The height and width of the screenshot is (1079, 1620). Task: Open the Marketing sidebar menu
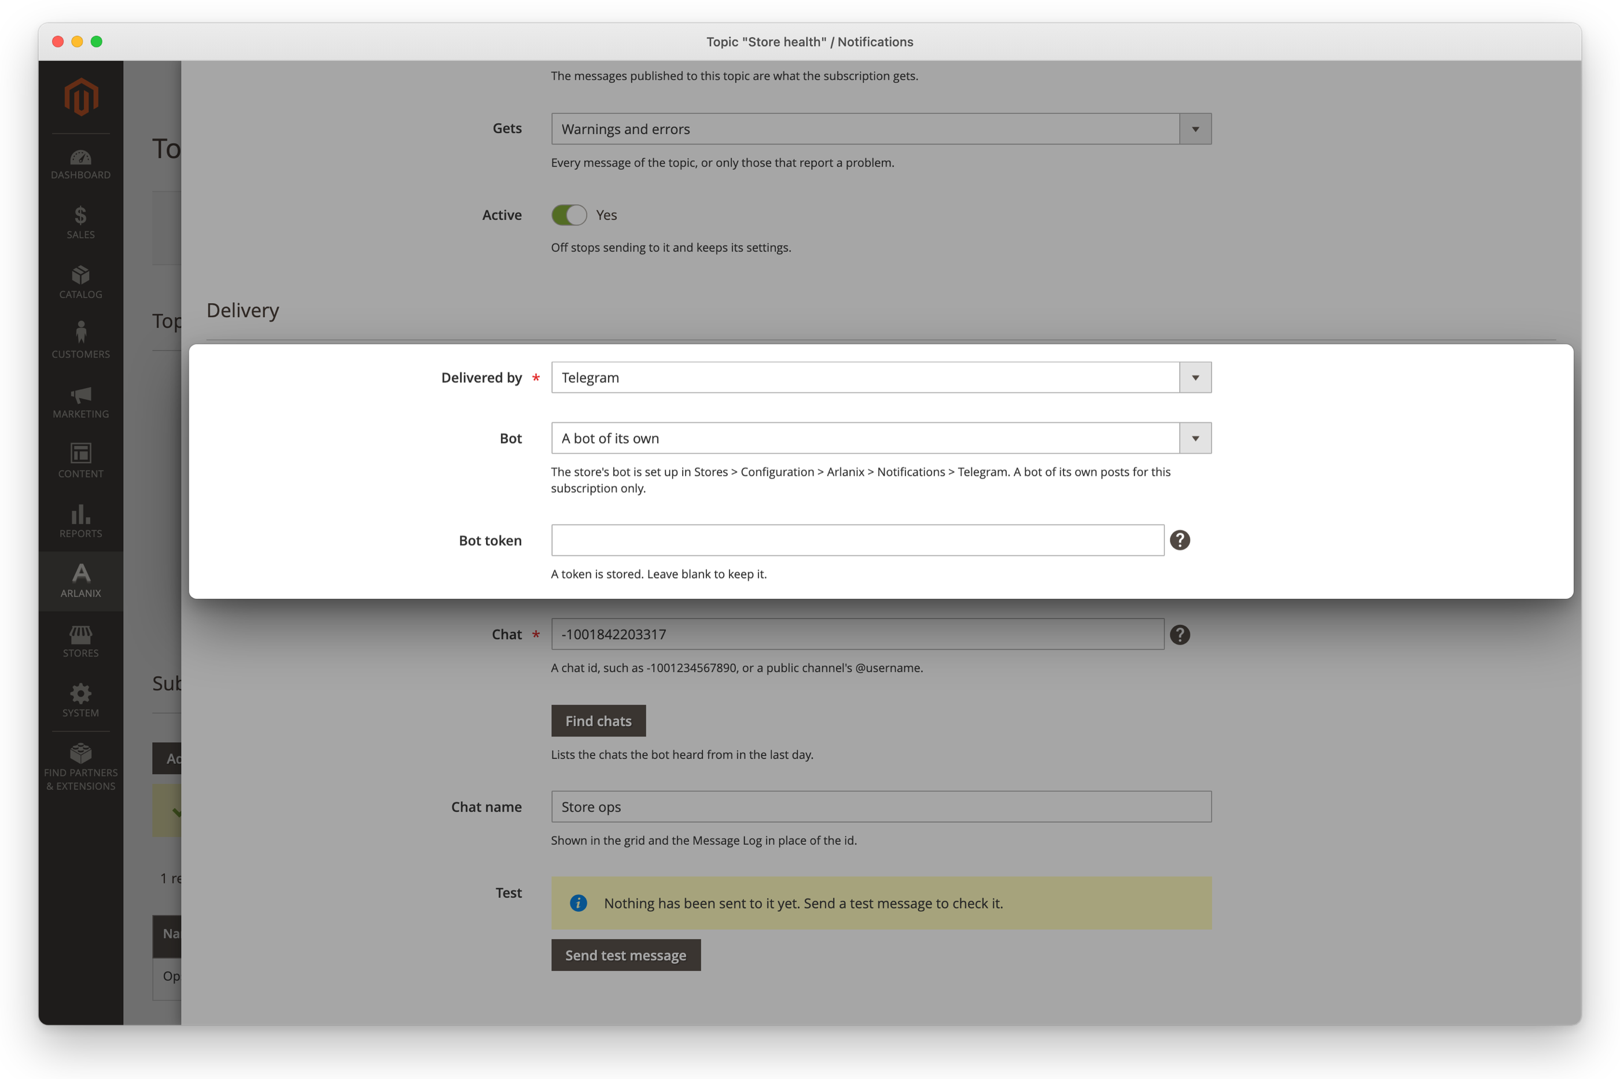tap(80, 402)
